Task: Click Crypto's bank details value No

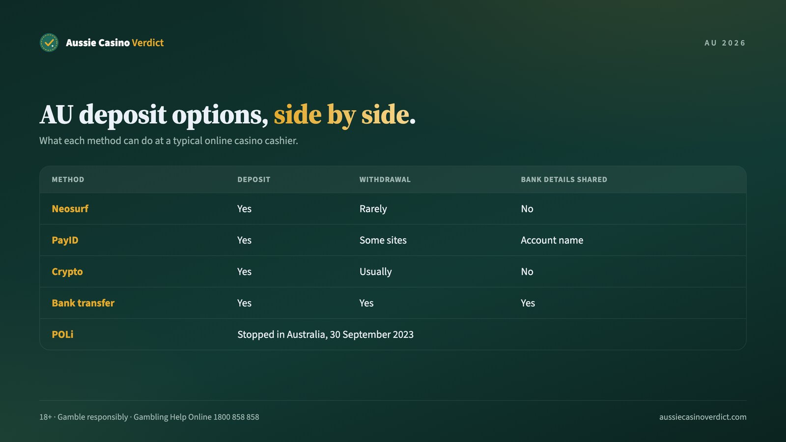Action: (x=527, y=272)
